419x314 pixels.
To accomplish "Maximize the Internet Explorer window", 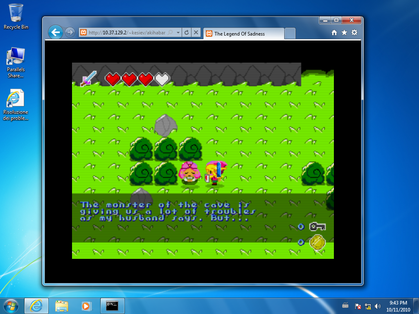I will [336, 20].
